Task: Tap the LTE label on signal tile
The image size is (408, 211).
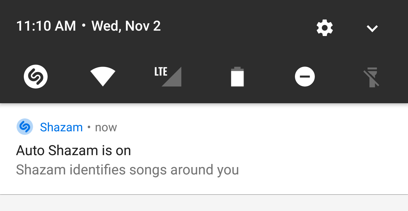Action: click(161, 72)
